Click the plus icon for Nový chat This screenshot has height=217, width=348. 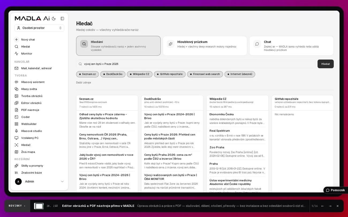(x=16, y=40)
